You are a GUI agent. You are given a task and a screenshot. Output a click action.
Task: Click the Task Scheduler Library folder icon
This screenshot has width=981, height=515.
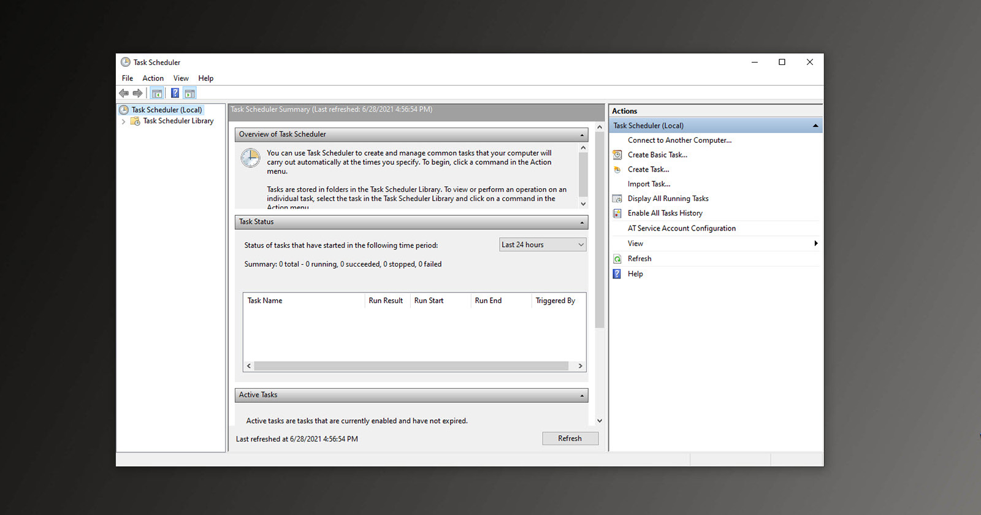click(x=135, y=121)
